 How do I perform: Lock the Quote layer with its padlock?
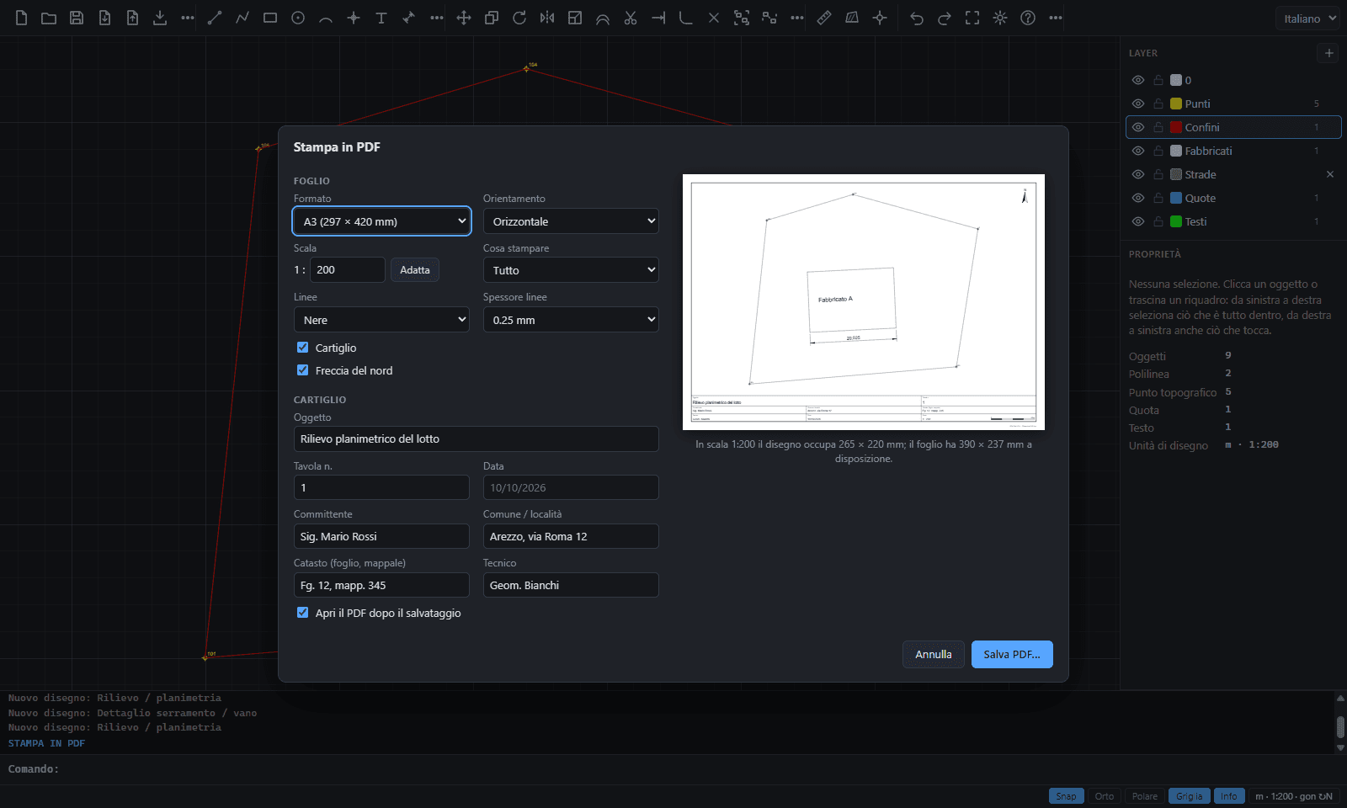click(1158, 198)
